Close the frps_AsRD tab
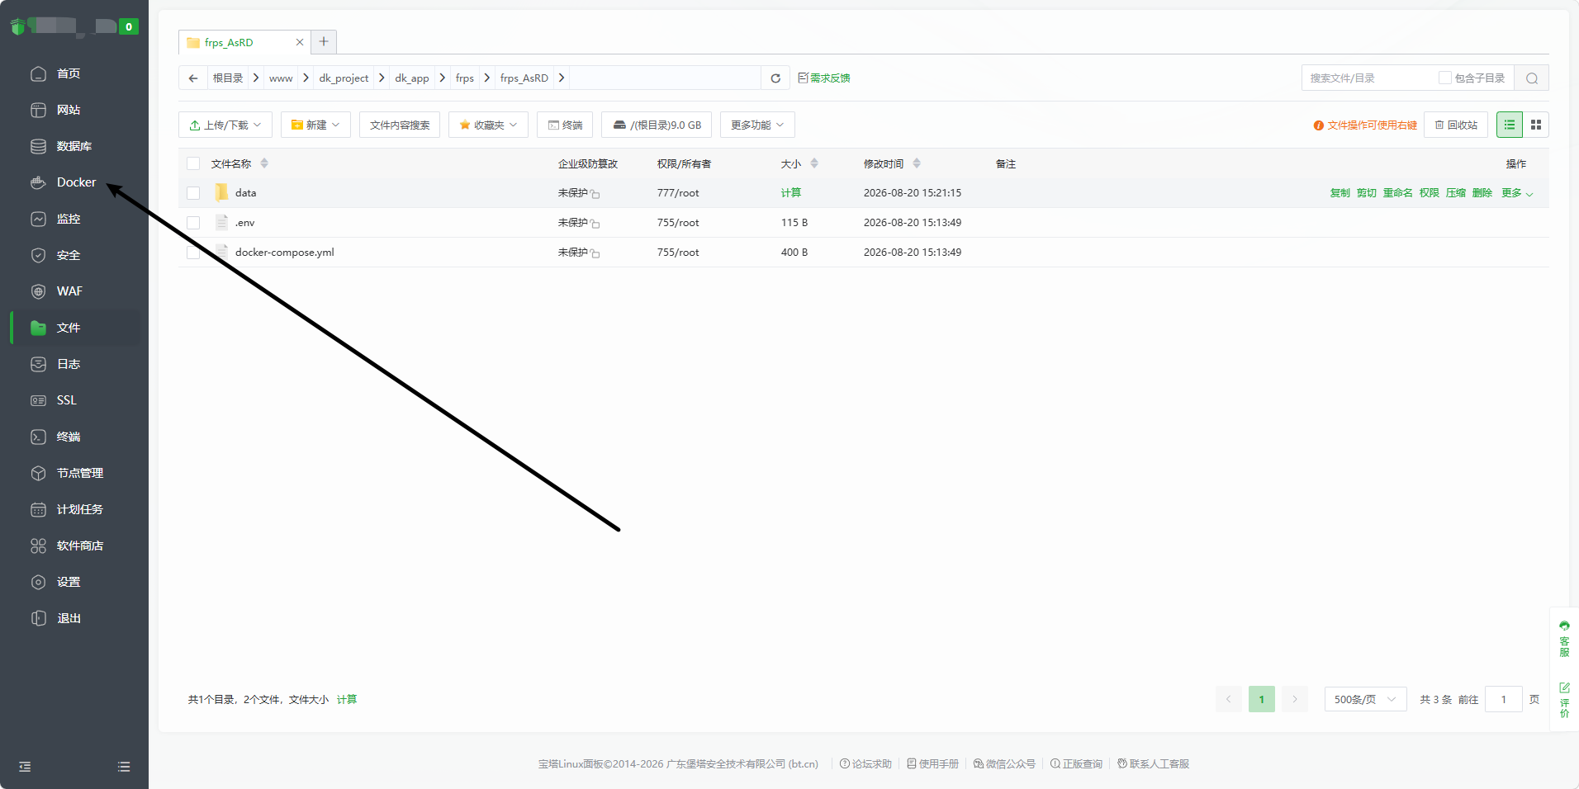The image size is (1579, 789). [x=300, y=42]
